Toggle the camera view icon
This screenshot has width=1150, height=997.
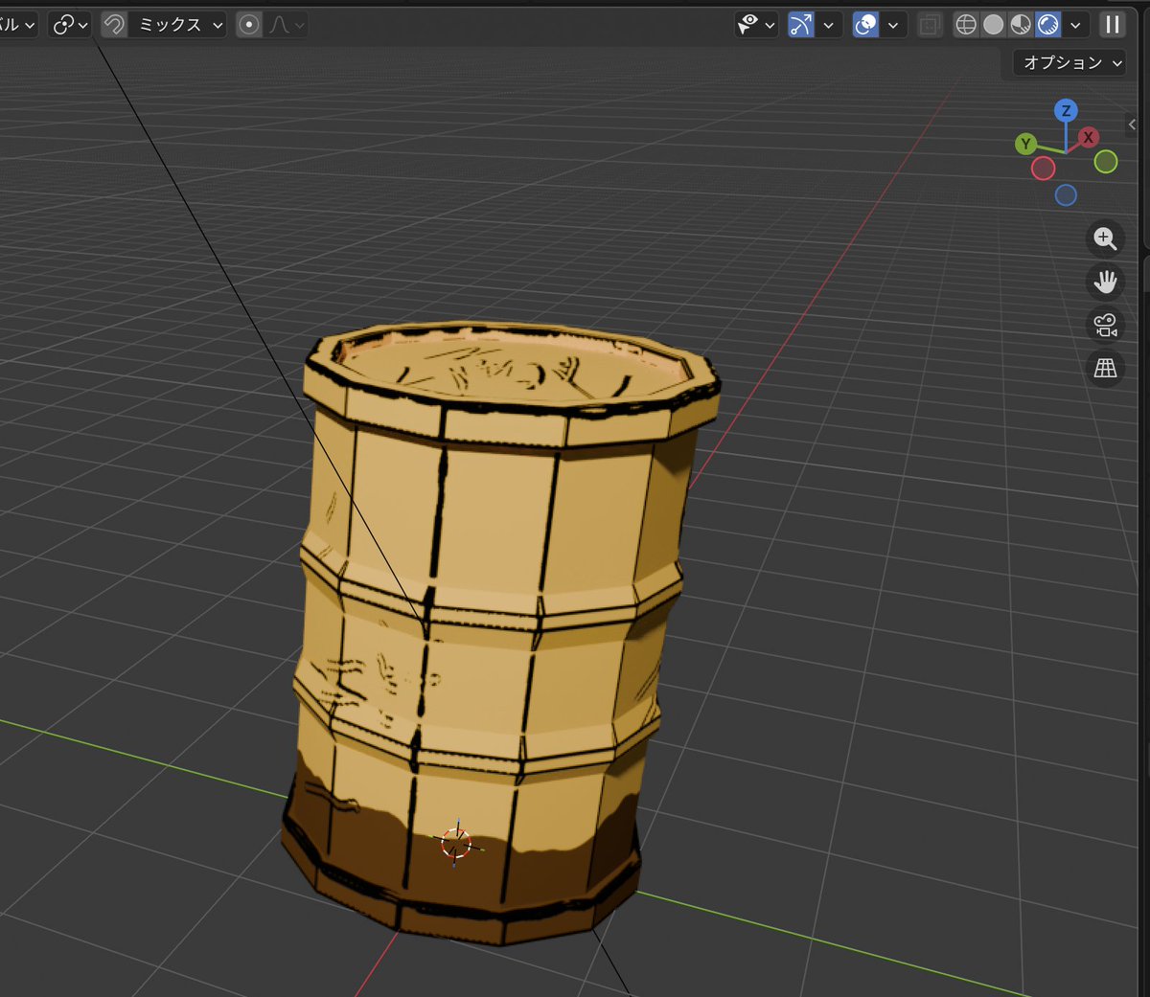[1105, 325]
